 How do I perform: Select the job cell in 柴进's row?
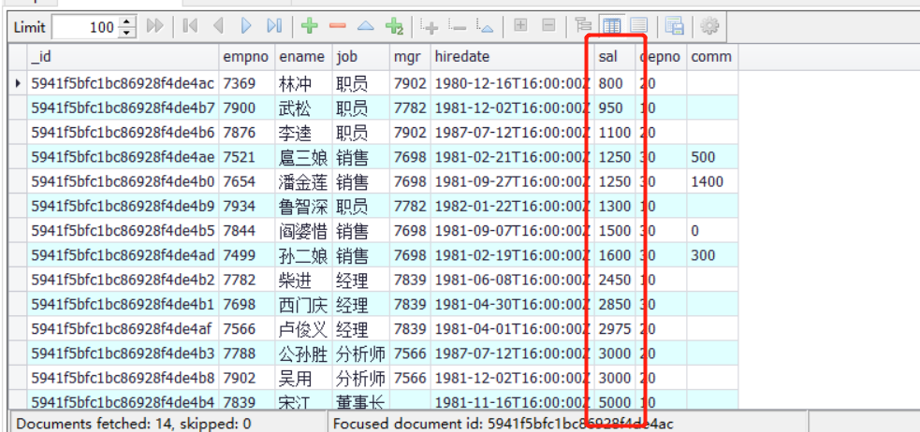click(361, 281)
